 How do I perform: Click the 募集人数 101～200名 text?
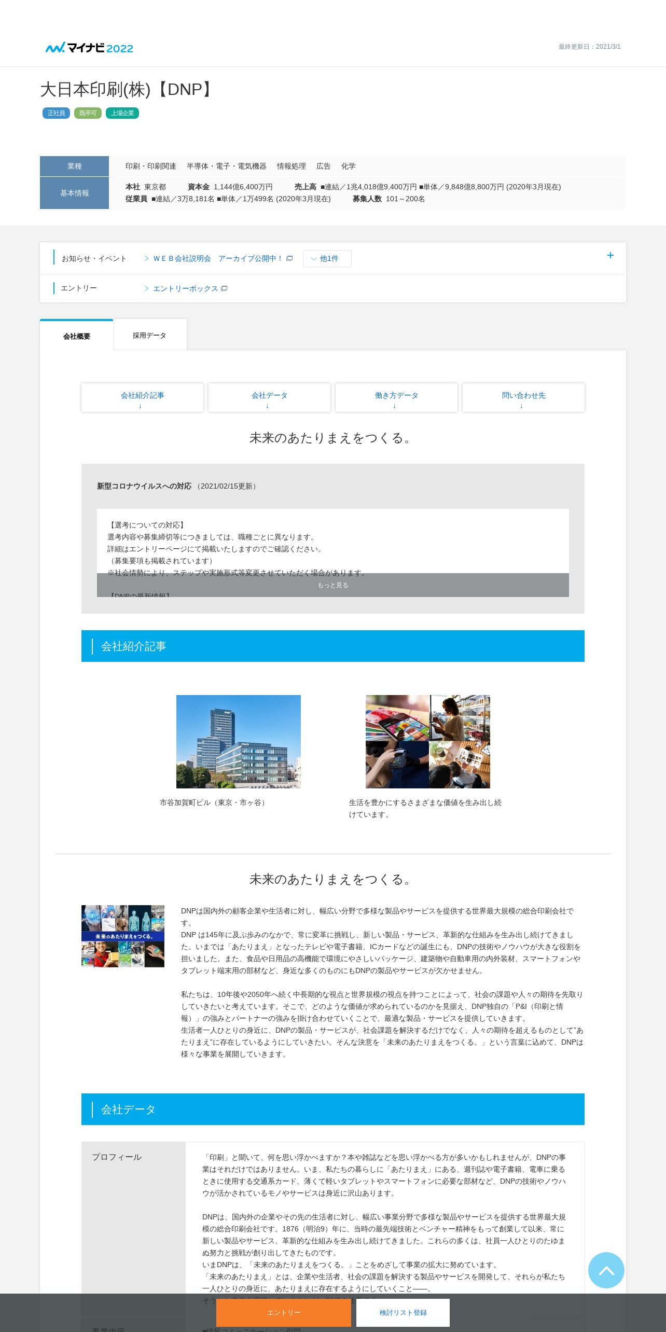389,199
